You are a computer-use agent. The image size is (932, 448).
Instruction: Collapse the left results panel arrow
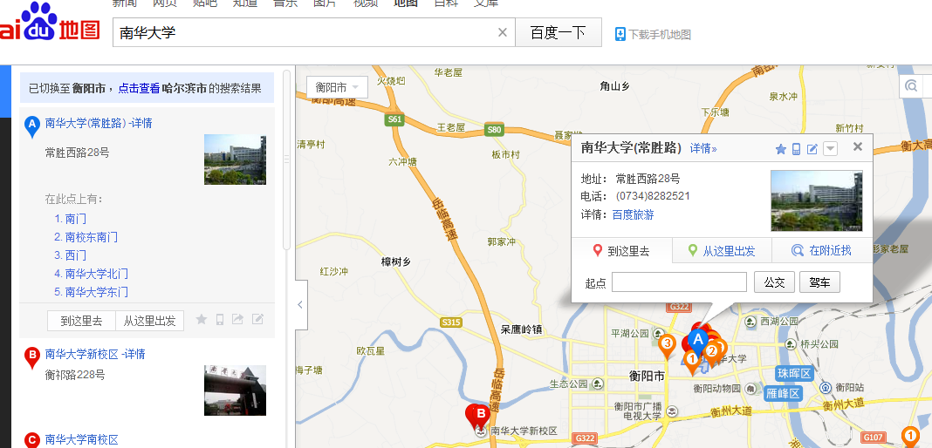(301, 305)
